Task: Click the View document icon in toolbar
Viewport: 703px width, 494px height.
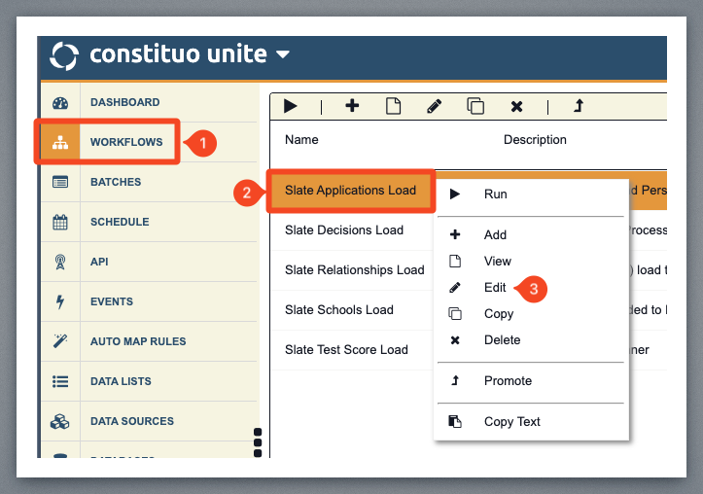Action: [394, 106]
